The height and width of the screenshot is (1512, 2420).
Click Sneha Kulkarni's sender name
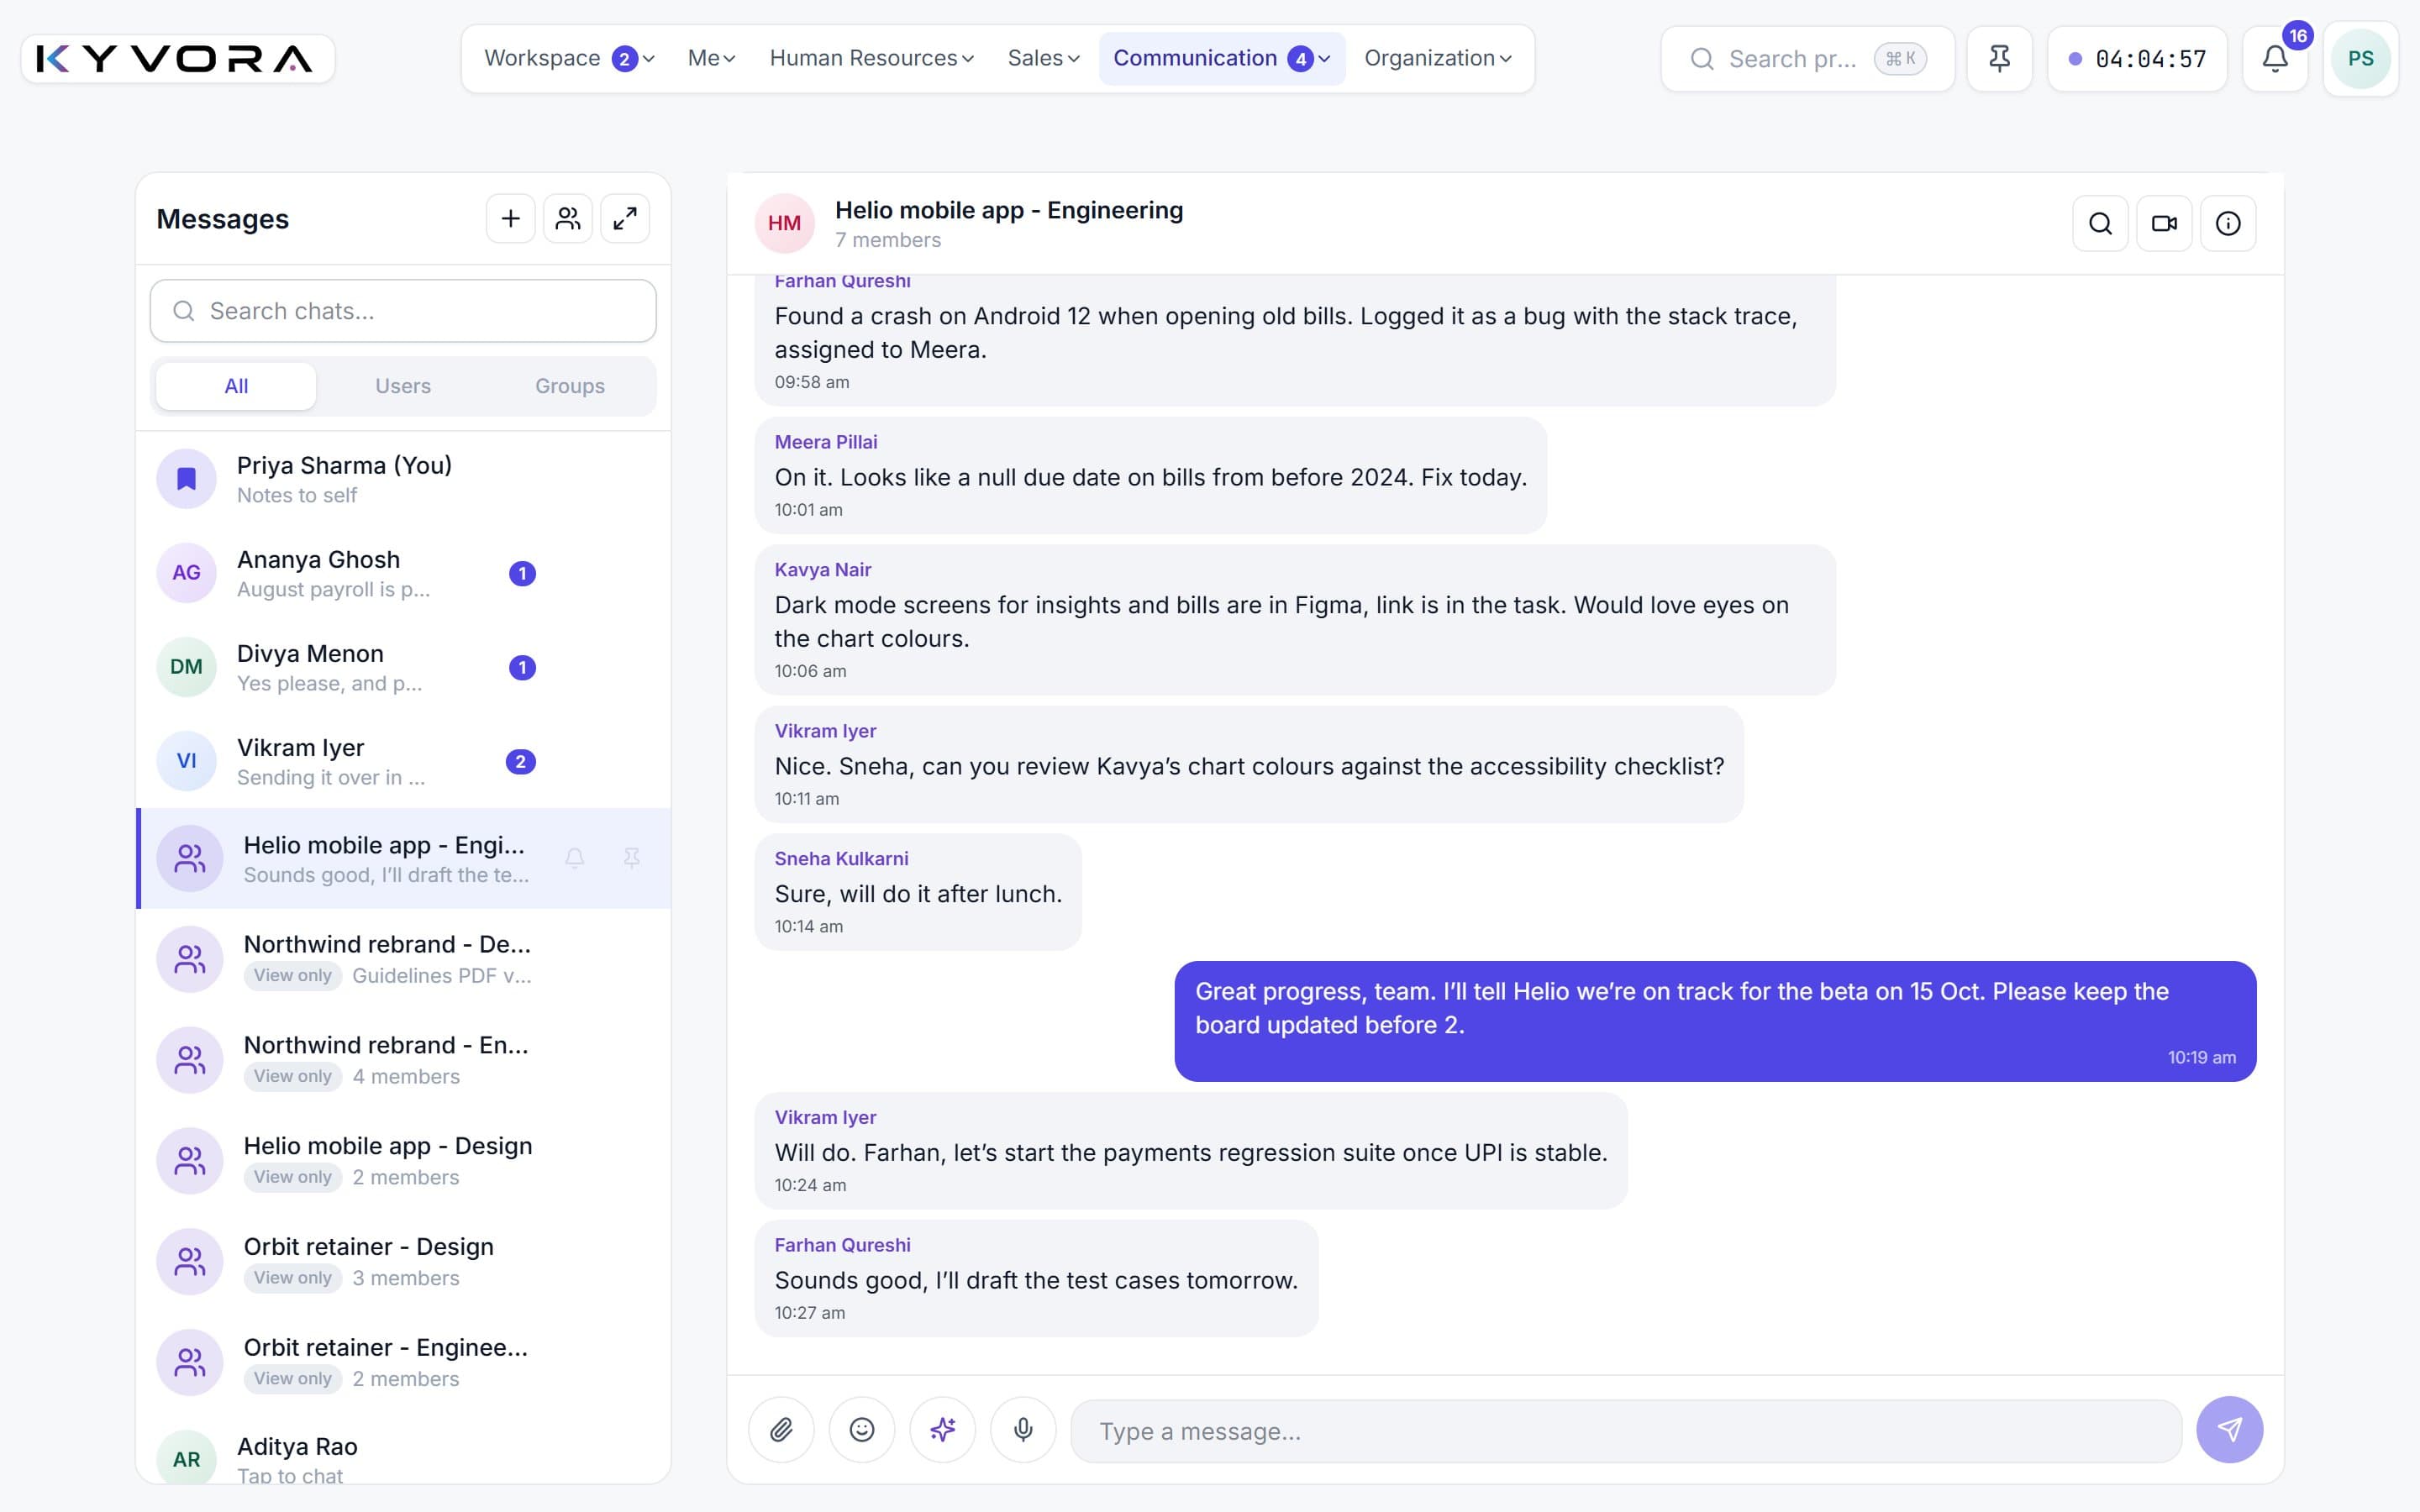point(841,859)
